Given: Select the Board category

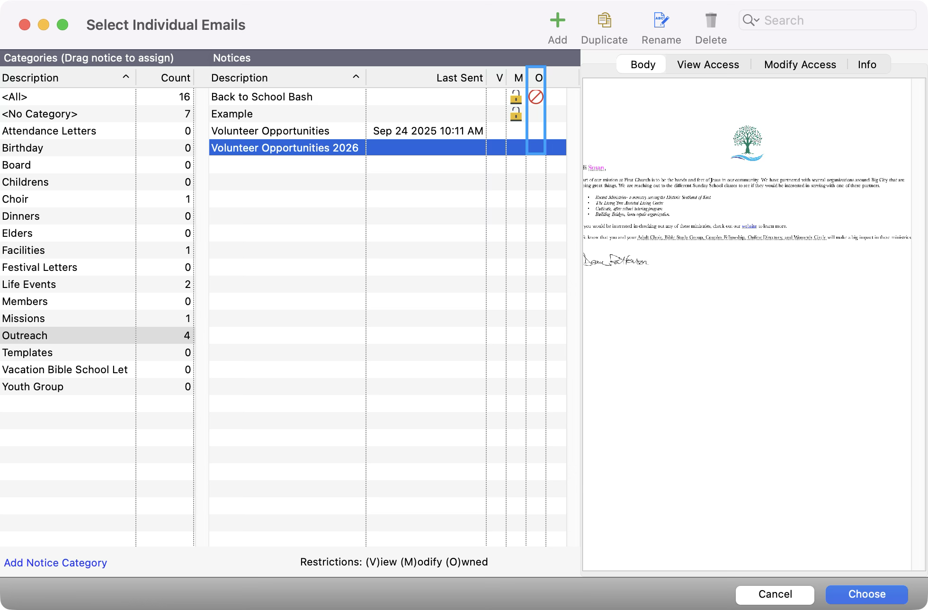Looking at the screenshot, I should pyautogui.click(x=97, y=165).
